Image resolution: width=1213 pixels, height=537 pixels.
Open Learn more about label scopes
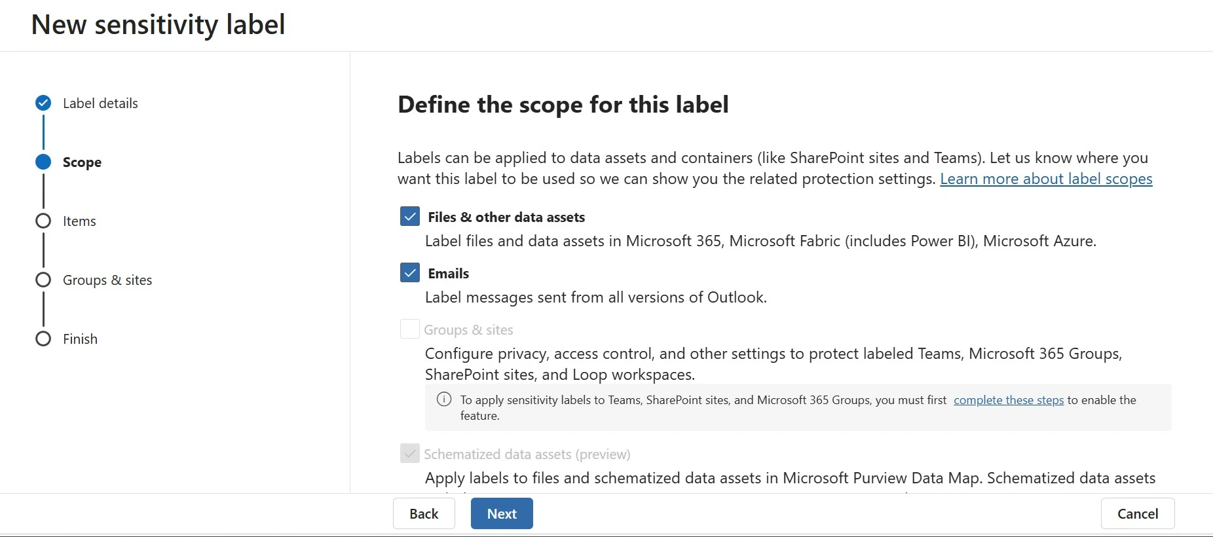coord(1046,179)
